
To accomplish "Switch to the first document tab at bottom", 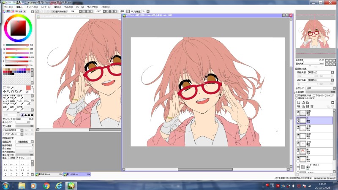I will click(49, 174).
